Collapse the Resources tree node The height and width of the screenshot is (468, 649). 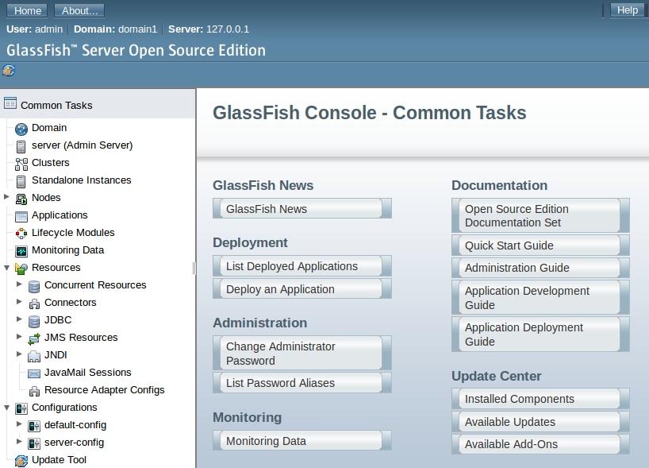(x=6, y=268)
